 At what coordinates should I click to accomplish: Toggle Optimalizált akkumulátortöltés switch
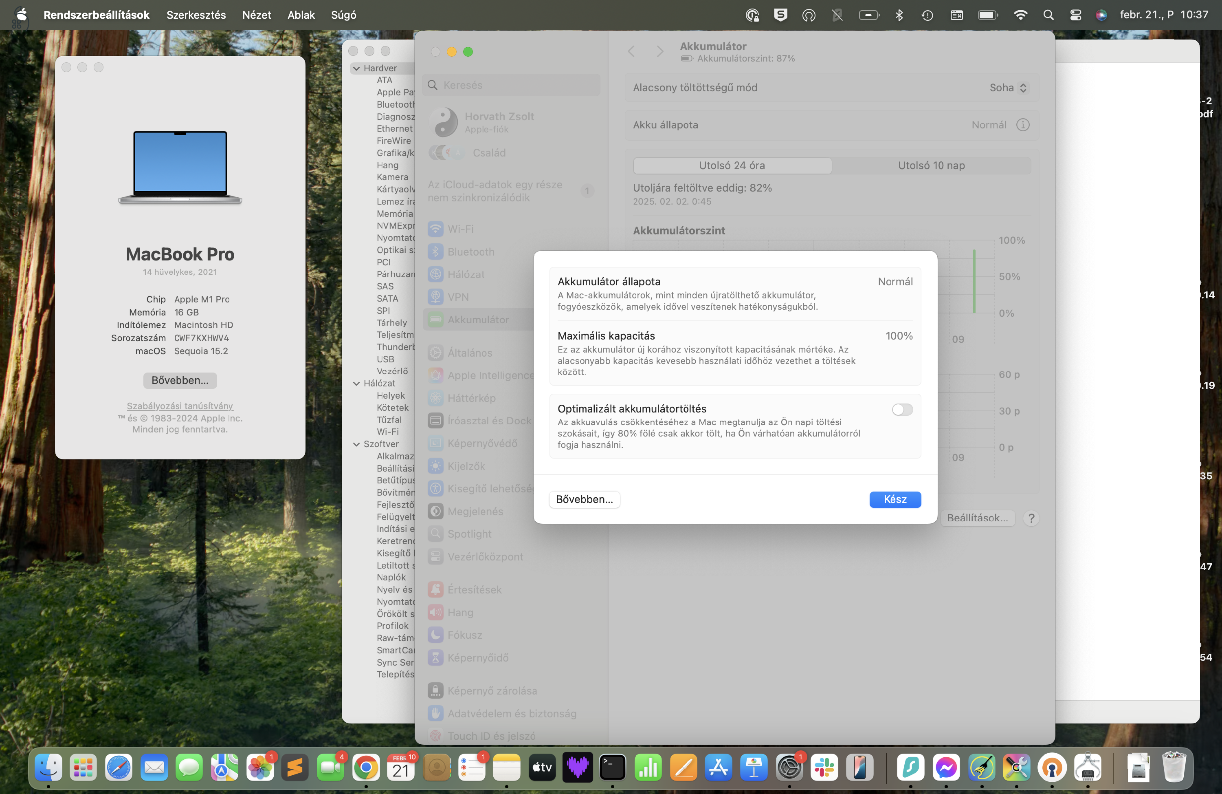pyautogui.click(x=902, y=408)
